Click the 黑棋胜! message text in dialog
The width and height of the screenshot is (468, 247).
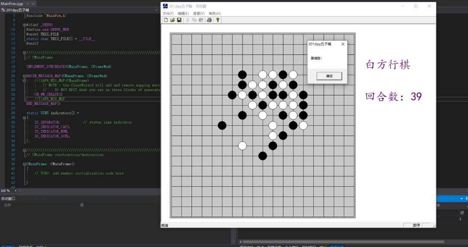click(x=316, y=58)
